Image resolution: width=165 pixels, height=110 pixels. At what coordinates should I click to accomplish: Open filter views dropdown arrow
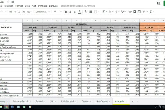147,12
